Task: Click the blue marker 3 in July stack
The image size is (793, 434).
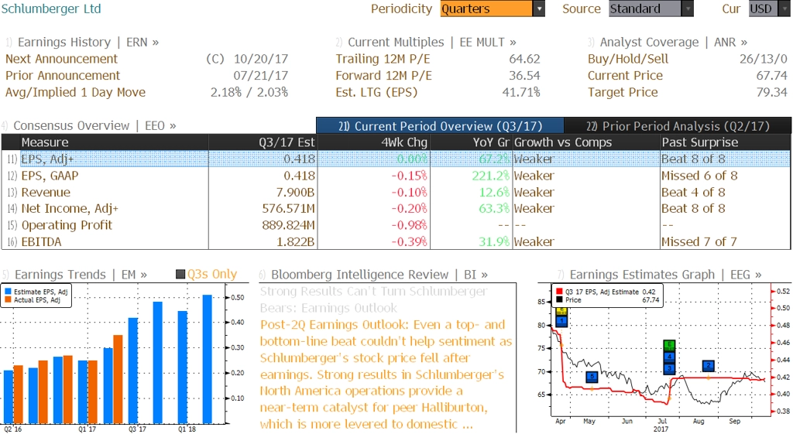Action: pyautogui.click(x=669, y=367)
